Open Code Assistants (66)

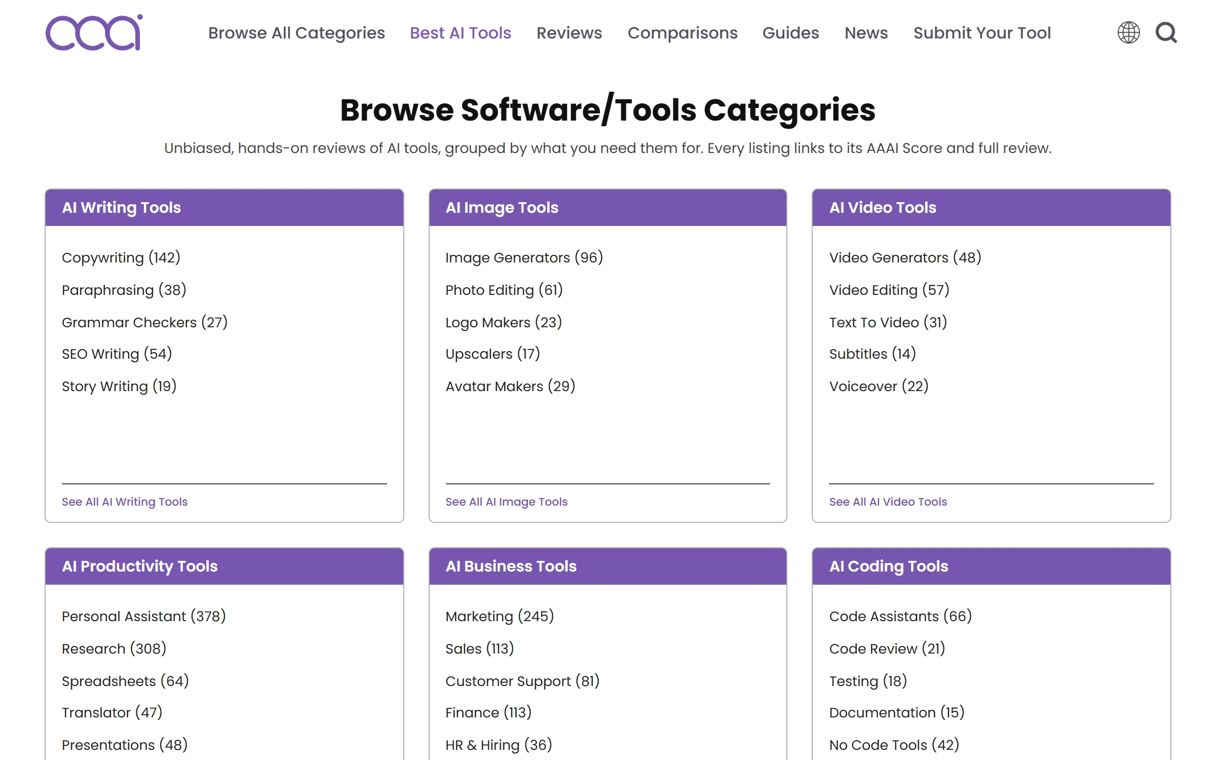click(x=900, y=616)
